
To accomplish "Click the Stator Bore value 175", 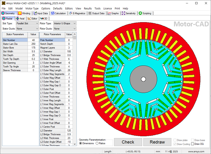I will pos(33,48).
